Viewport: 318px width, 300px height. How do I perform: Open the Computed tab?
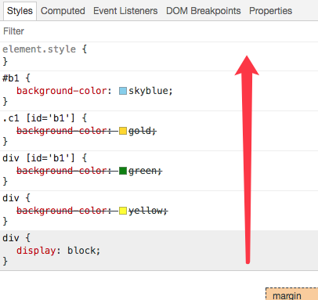[x=63, y=11]
